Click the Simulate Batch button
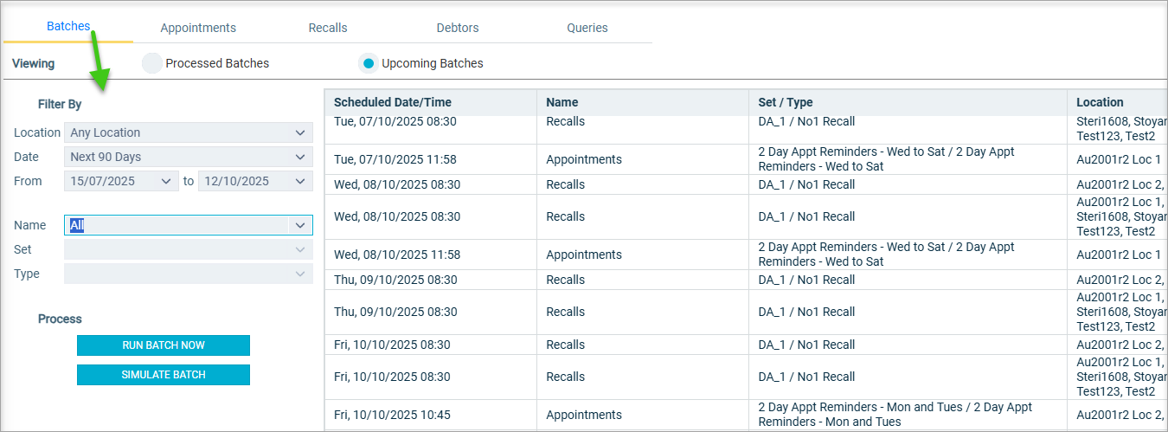The image size is (1168, 432). click(x=164, y=375)
